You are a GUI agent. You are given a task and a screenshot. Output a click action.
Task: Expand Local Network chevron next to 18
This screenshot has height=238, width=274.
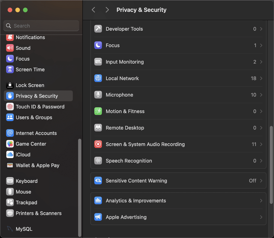(261, 78)
